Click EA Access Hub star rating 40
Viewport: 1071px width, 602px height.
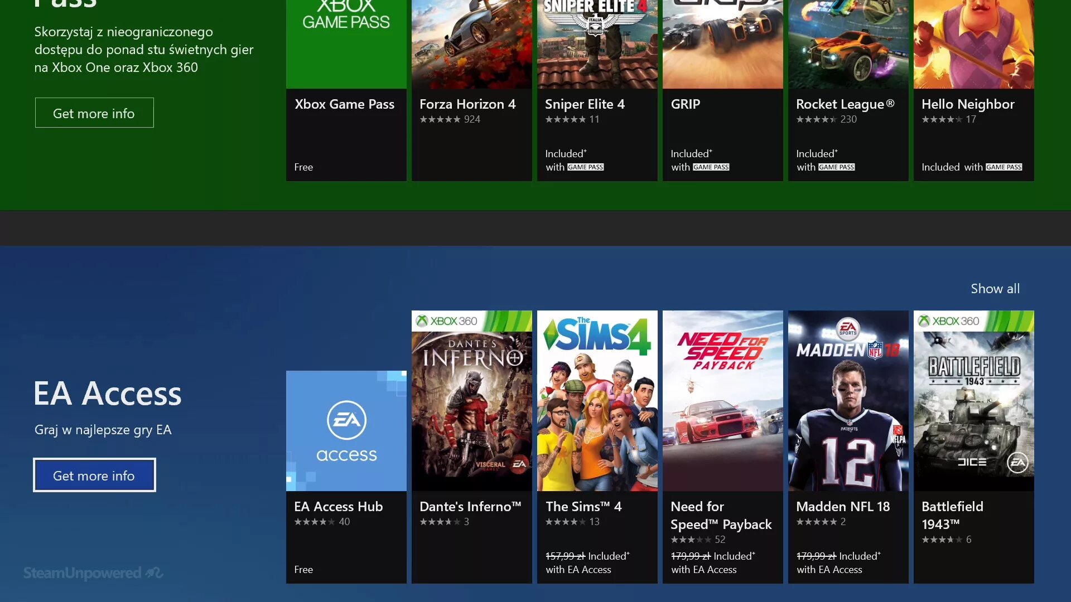(x=322, y=522)
